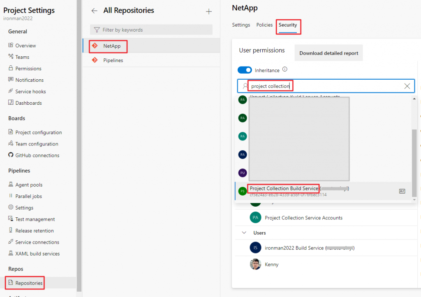The image size is (421, 297).
Task: Clear the project collection search text
Action: 407,86
